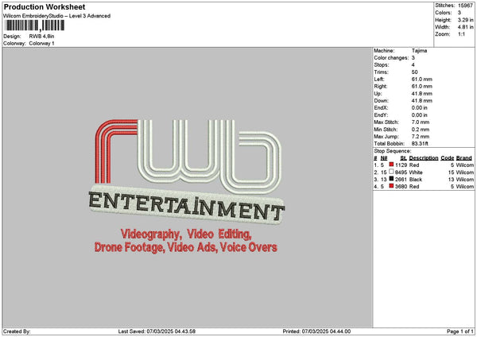Viewport: 477px width, 337px height.
Task: Click the Width value 4.81 in
Action: coord(465,27)
